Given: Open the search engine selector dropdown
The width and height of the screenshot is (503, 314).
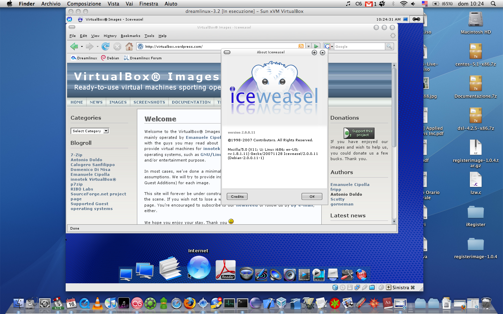Looking at the screenshot, I should (329, 46).
